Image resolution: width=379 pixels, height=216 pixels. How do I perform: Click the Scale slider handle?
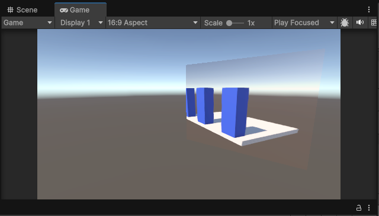pos(229,23)
